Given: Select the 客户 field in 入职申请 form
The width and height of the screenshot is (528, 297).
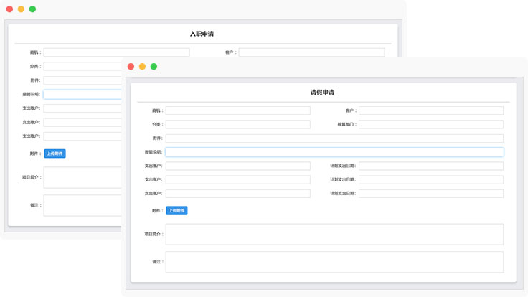Looking at the screenshot, I should click(x=311, y=52).
